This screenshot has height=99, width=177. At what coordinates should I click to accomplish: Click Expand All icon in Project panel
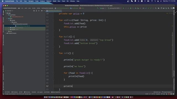point(36,11)
